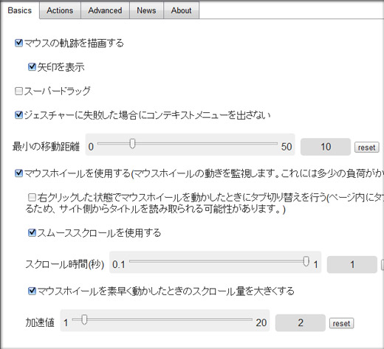Click the スクロール時間(秒) slider handle
Screen dimensions: 384x349
(306, 261)
